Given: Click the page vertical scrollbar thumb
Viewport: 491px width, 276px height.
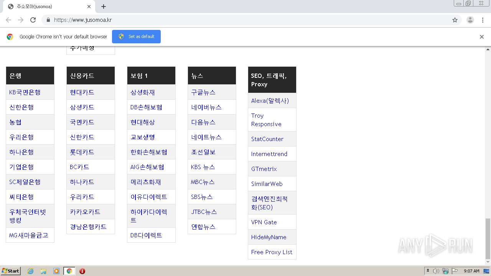Looking at the screenshot, I should pos(488,238).
